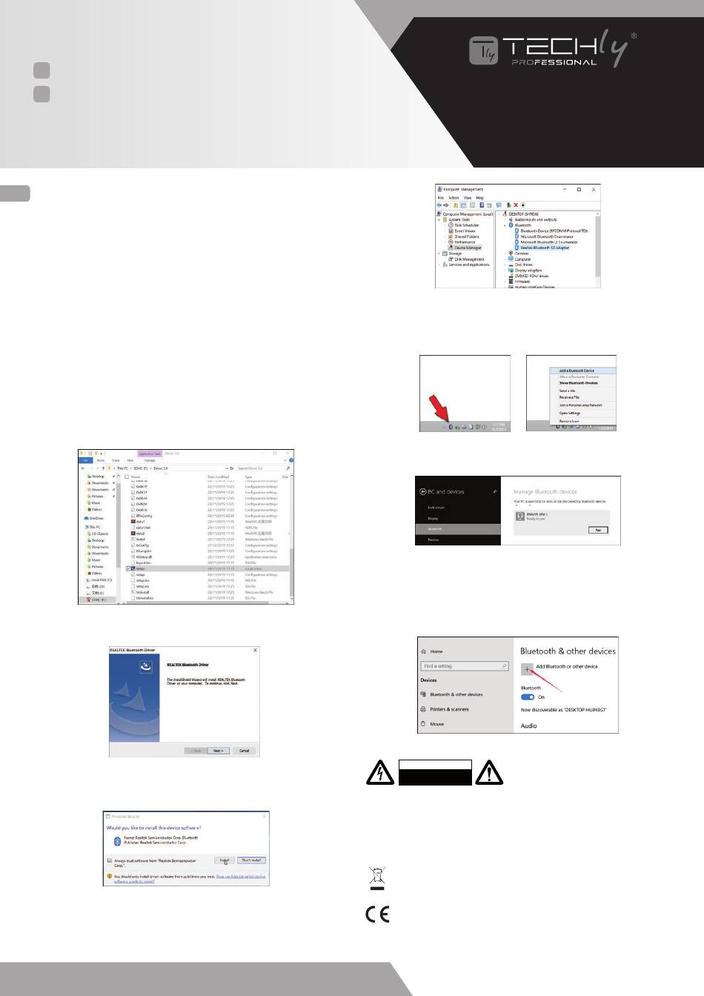Viewport: 704px width, 996px height.
Task: Click search icon in PC and devices
Action: [495, 491]
